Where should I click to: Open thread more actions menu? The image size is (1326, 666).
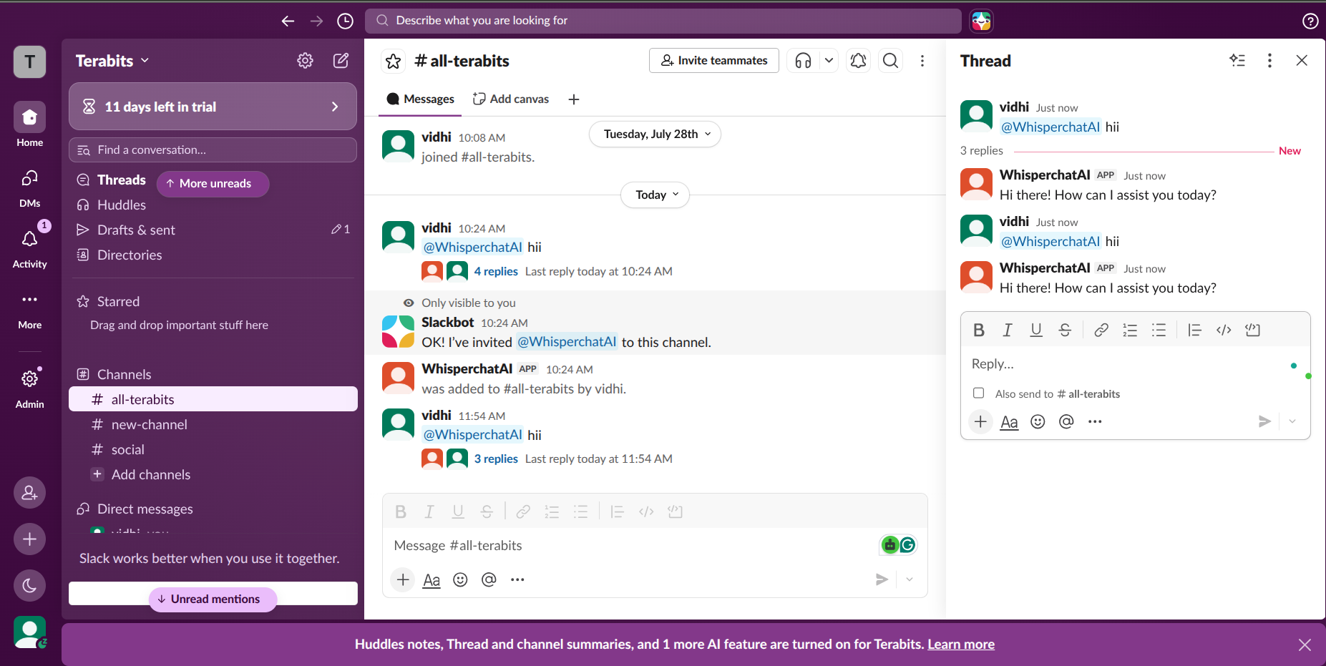[1269, 61]
